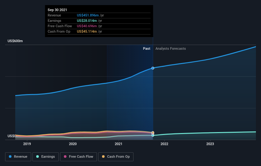261x166 pixels.
Task: Click the Past label on chart
Action: pos(147,48)
